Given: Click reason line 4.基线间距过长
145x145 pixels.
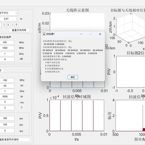Looking at the screenshot, I should (x=52, y=72).
